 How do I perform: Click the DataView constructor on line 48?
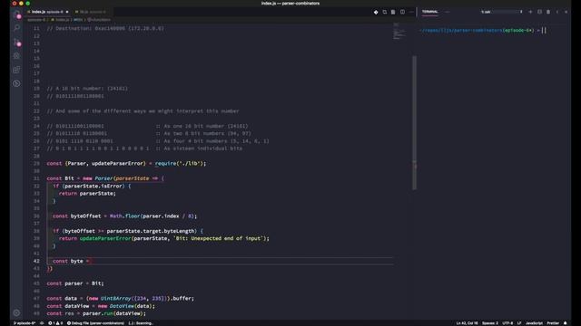click(122, 306)
